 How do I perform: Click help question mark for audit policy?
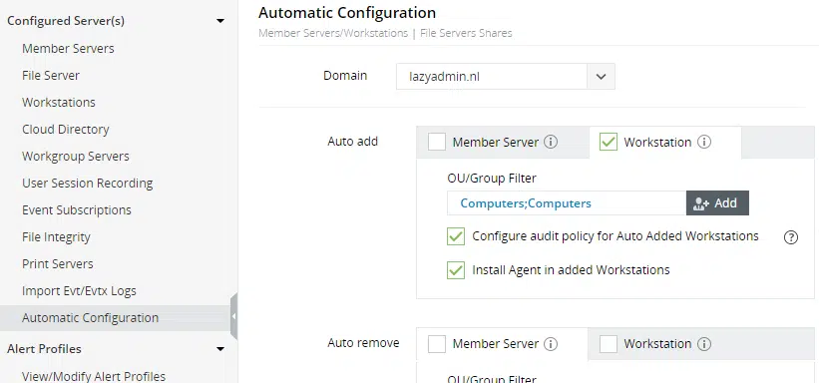coord(791,237)
